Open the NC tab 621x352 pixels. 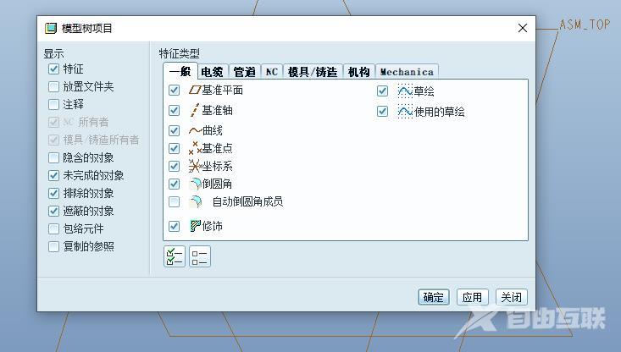272,72
